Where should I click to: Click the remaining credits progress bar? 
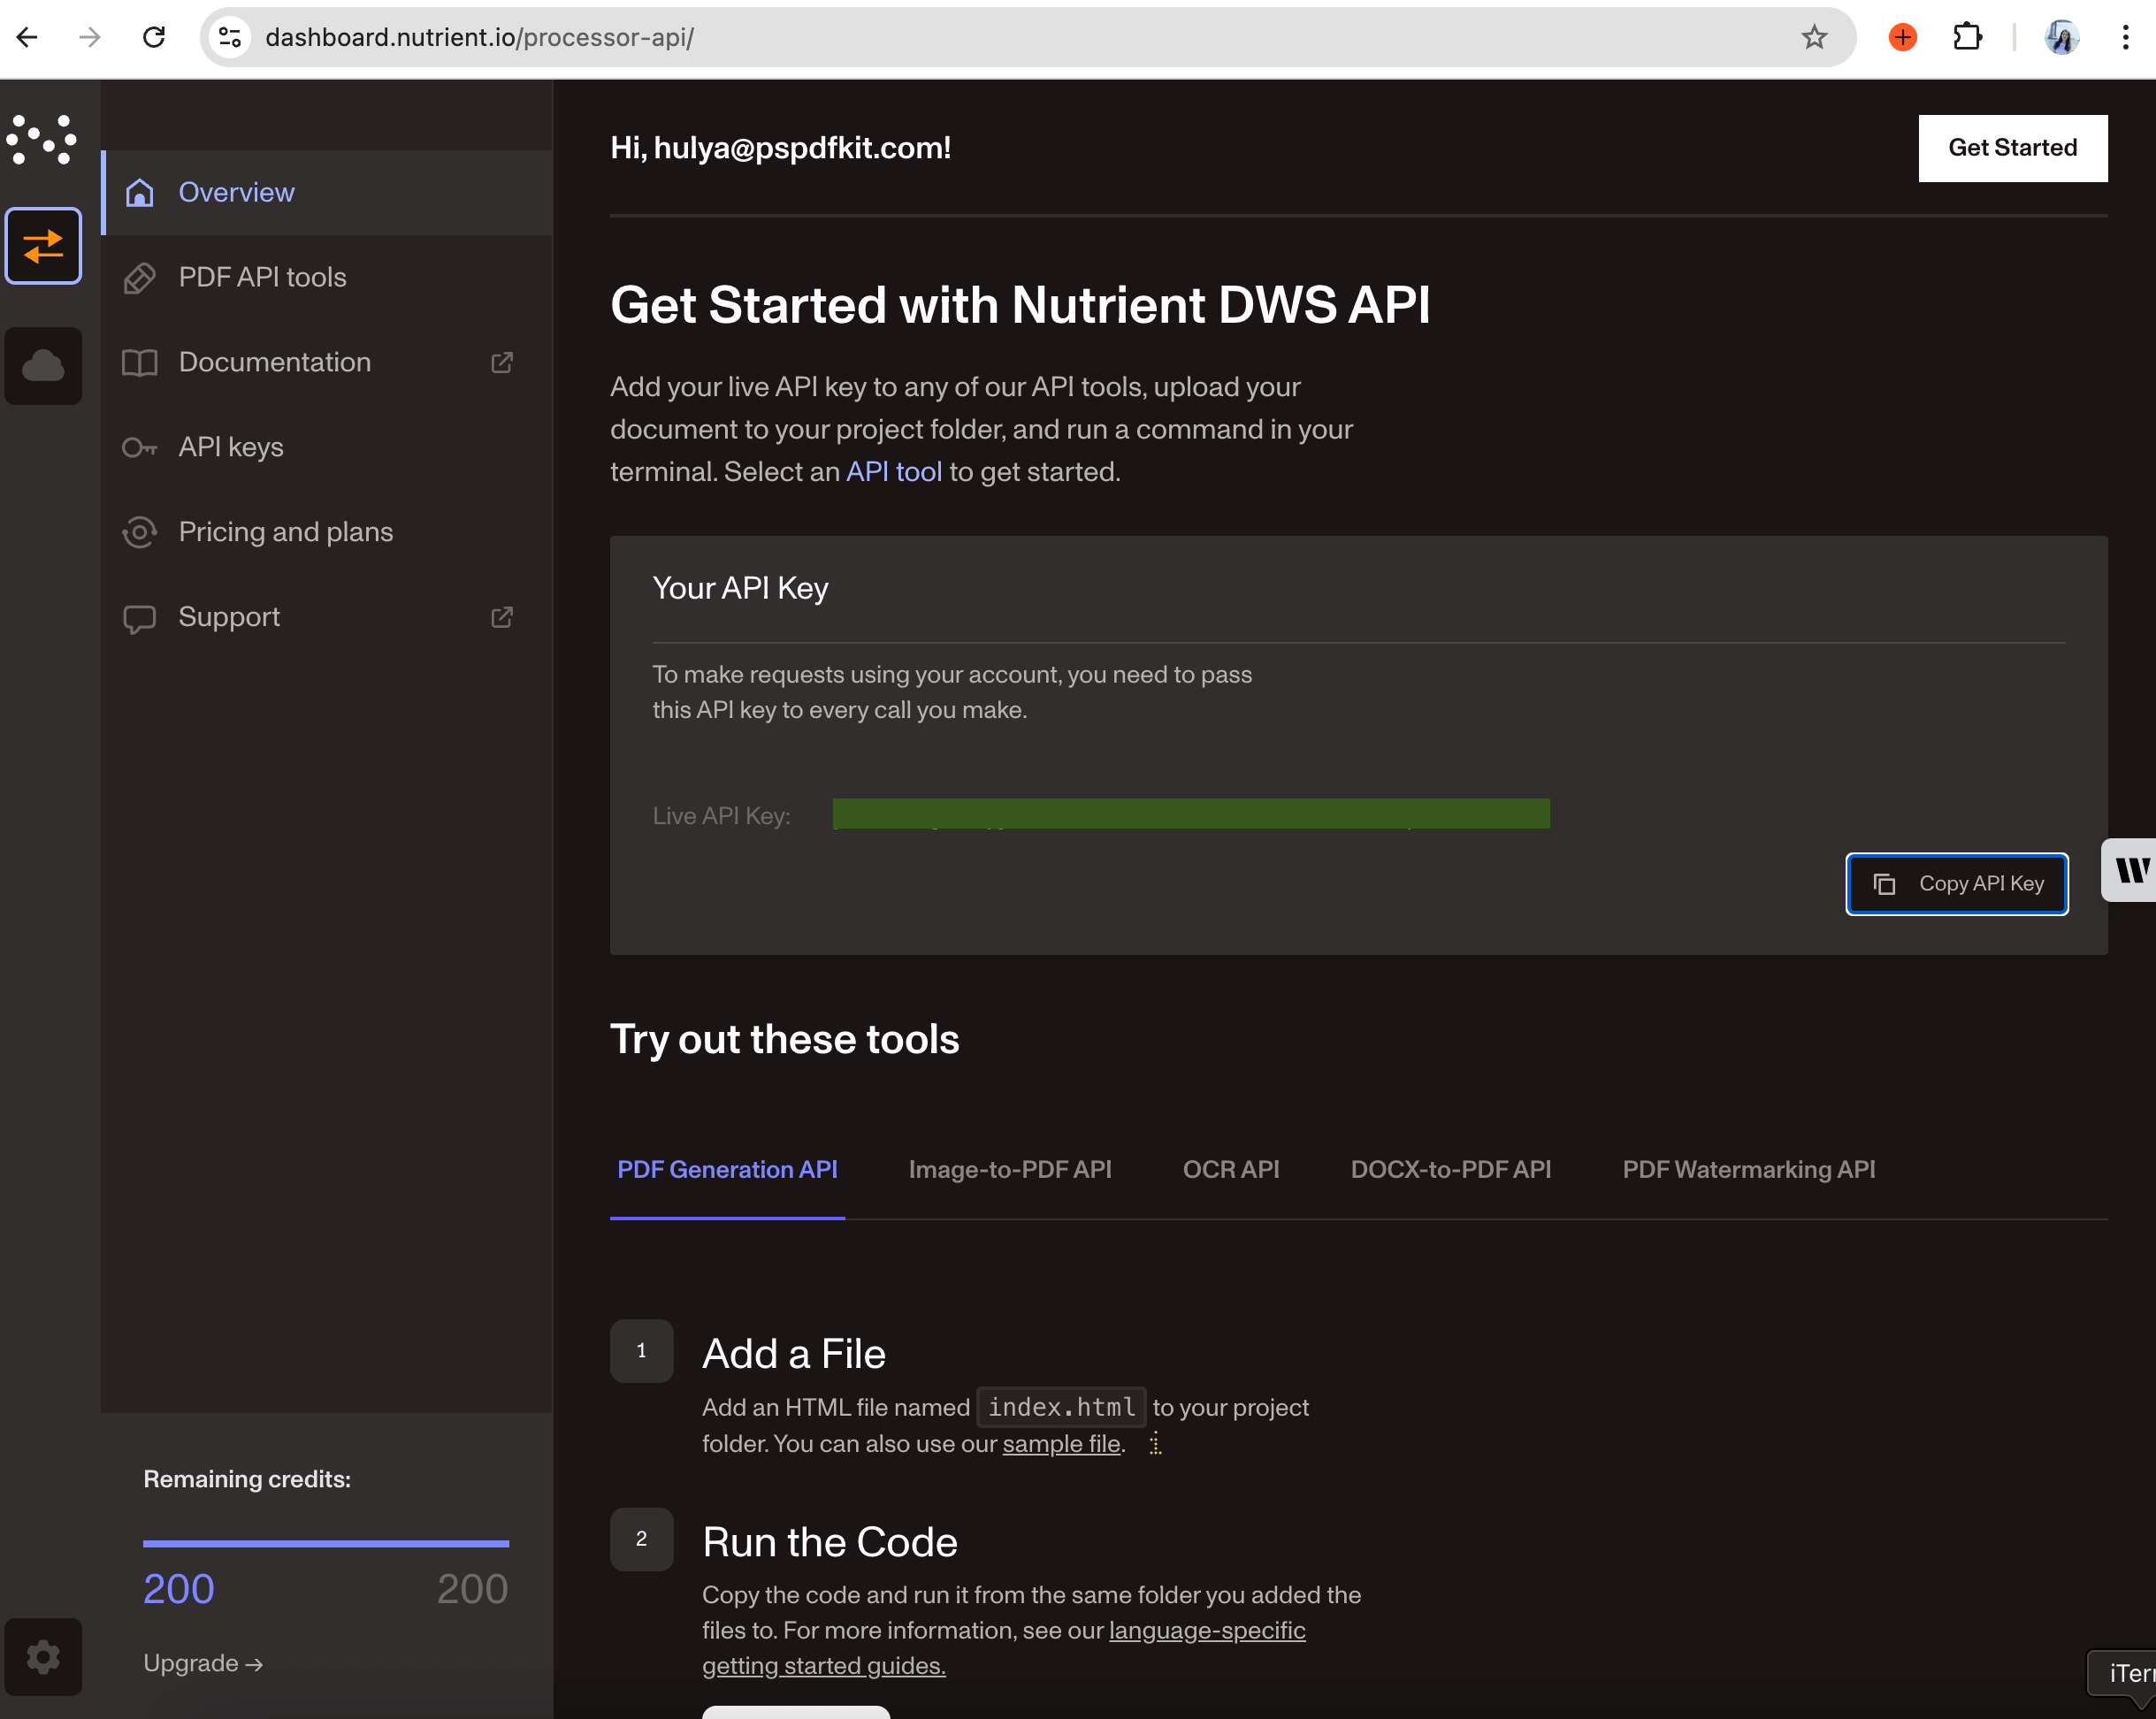tap(325, 1543)
